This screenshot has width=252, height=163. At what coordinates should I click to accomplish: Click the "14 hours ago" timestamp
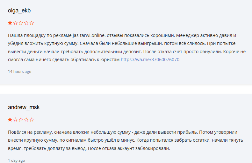click(x=19, y=72)
